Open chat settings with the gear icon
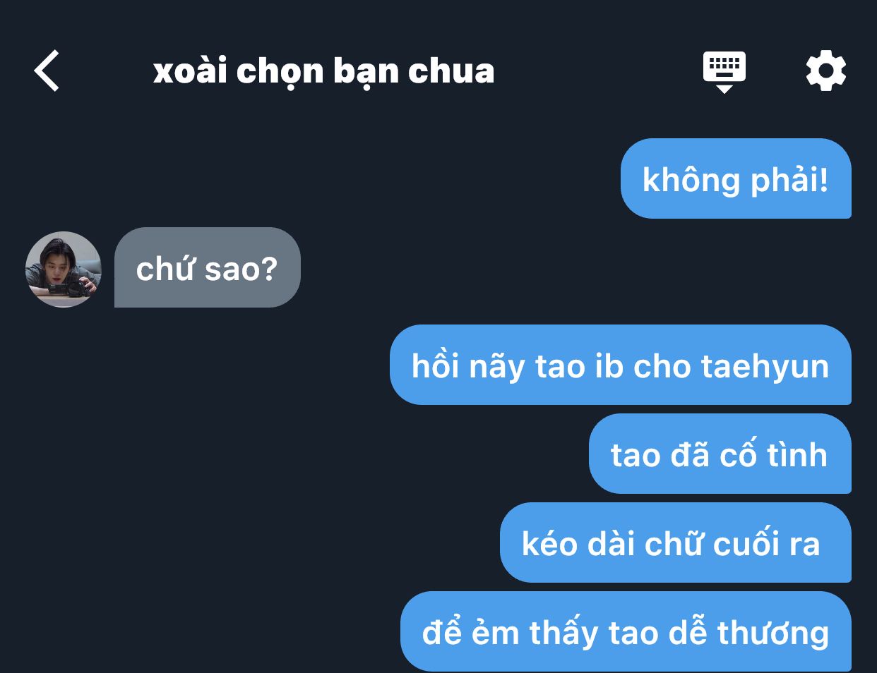 [x=825, y=71]
